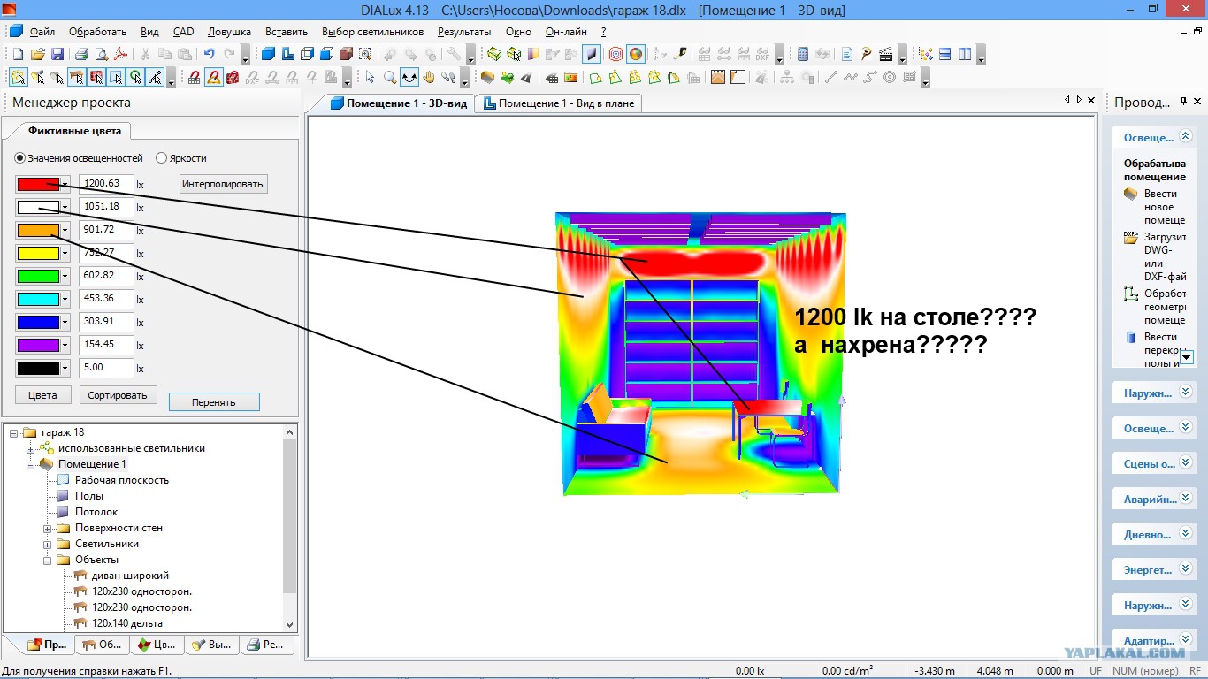Export to PDF using the Acrobat icon
The width and height of the screenshot is (1208, 679).
pyautogui.click(x=120, y=54)
